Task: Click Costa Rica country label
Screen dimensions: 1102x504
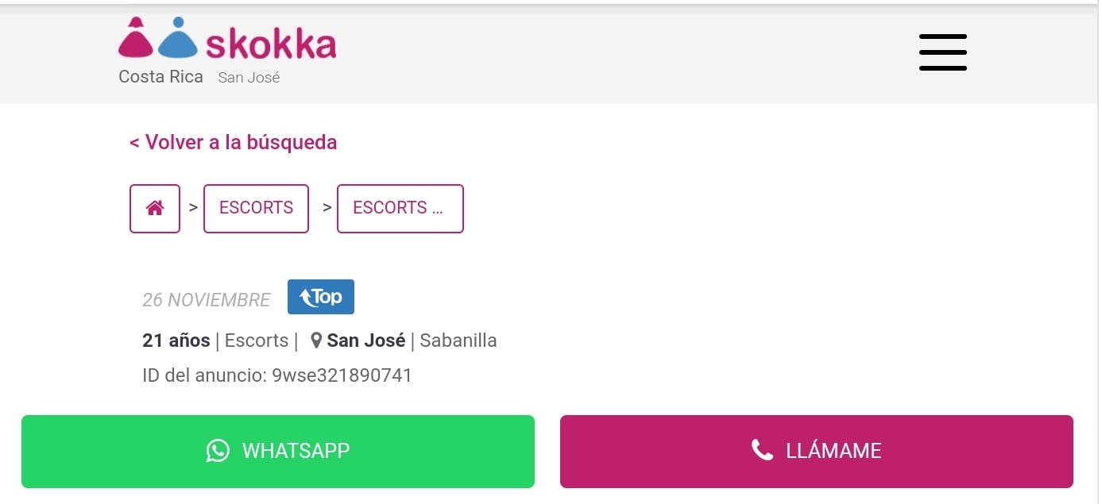Action: pyautogui.click(x=160, y=77)
